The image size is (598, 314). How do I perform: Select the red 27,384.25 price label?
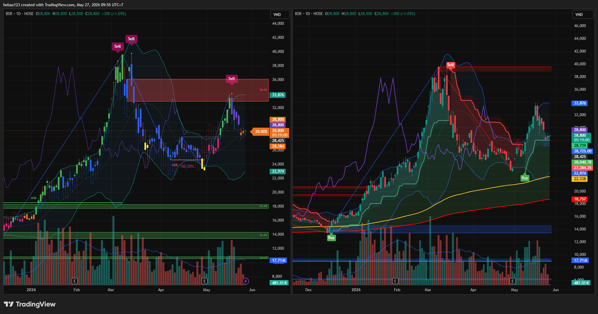tap(583, 168)
